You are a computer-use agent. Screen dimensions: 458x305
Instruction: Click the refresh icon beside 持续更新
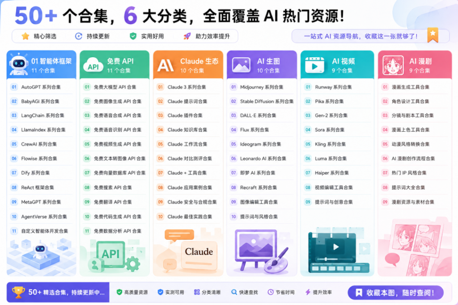coord(79,36)
